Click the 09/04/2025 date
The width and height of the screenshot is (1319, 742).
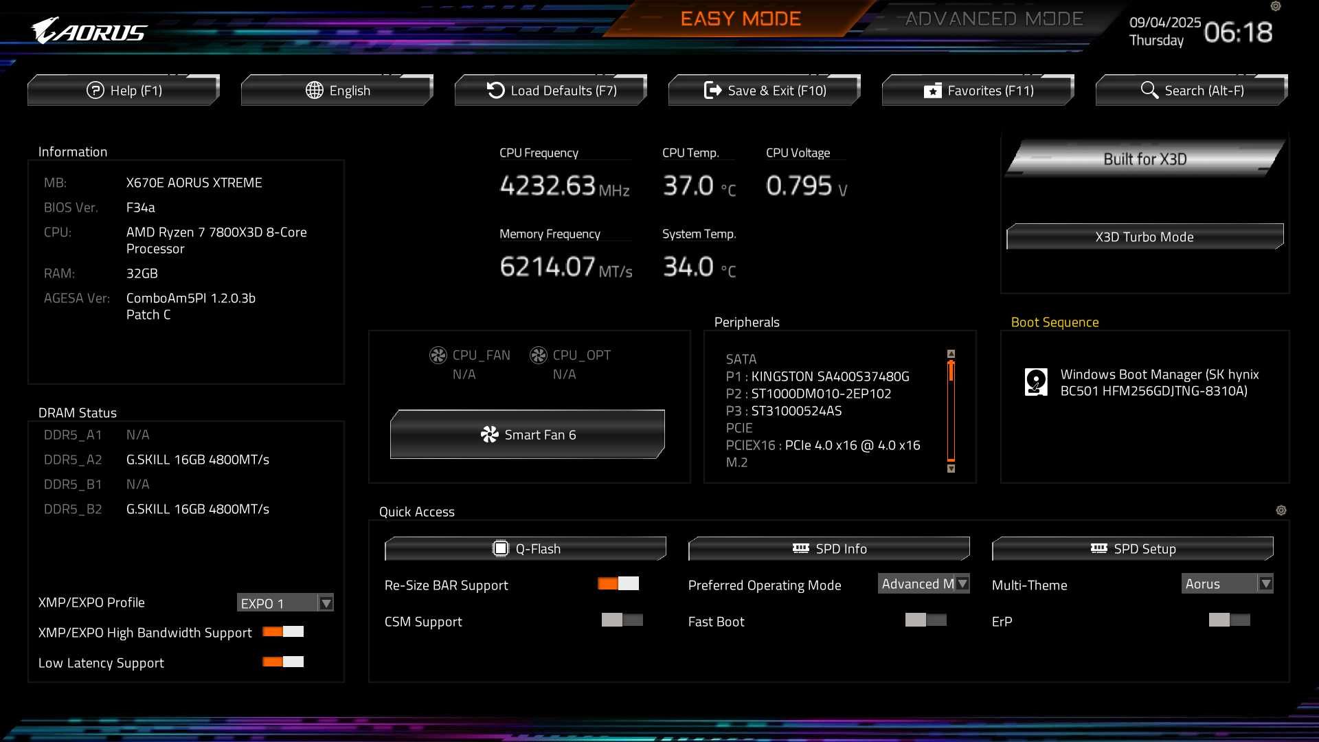pos(1165,22)
